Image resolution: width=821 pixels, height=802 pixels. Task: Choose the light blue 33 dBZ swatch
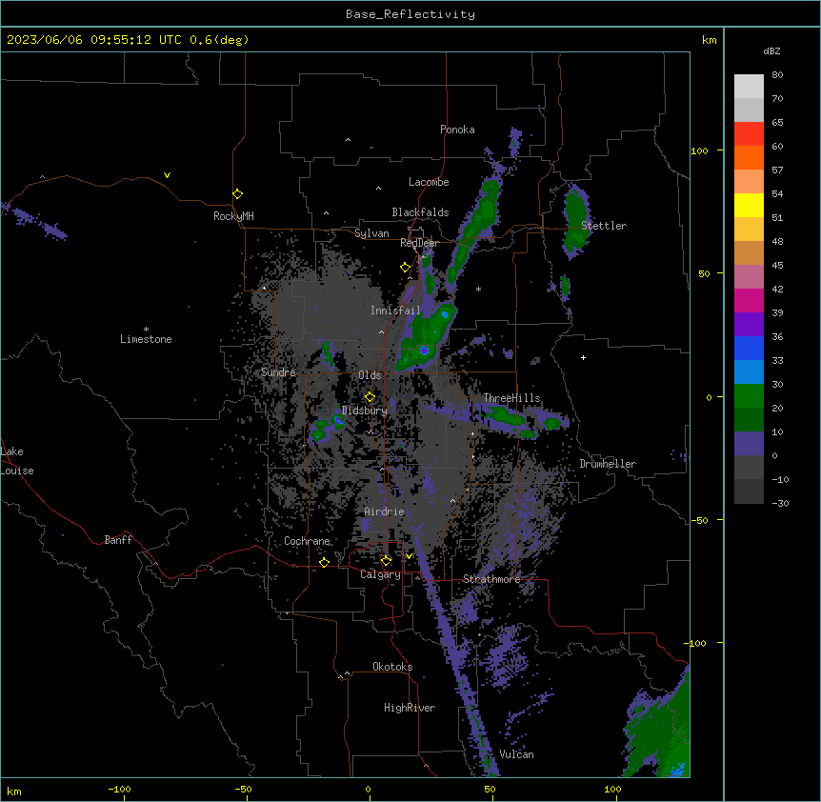coord(749,371)
